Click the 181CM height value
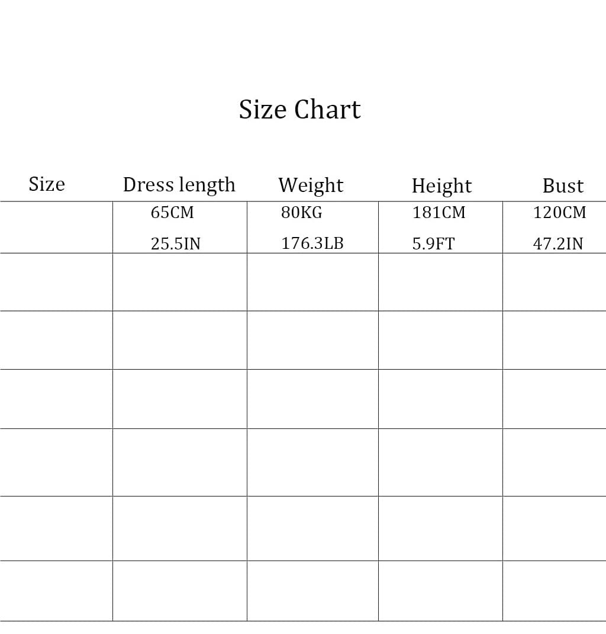 click(x=439, y=212)
